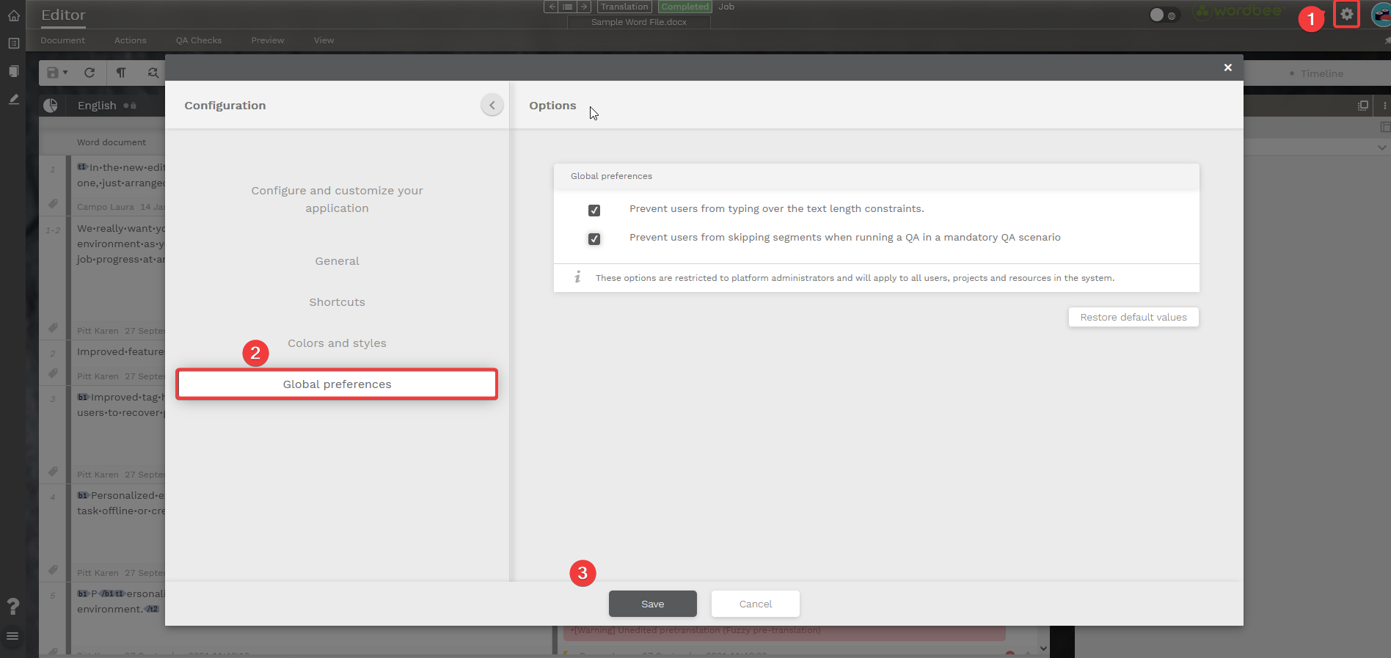Collapse the Configuration panel with chevron
The width and height of the screenshot is (1391, 658).
coord(492,105)
